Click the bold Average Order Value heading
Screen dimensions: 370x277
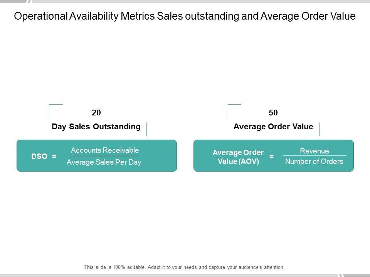[x=273, y=127]
